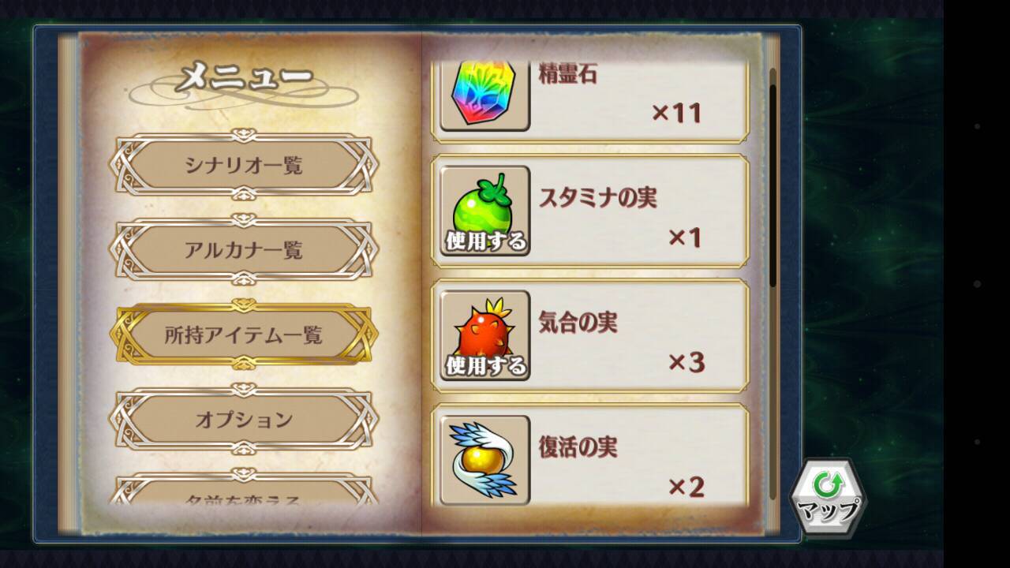Select the 気合の実 item name
Image resolution: width=1010 pixels, height=568 pixels.
tap(578, 323)
